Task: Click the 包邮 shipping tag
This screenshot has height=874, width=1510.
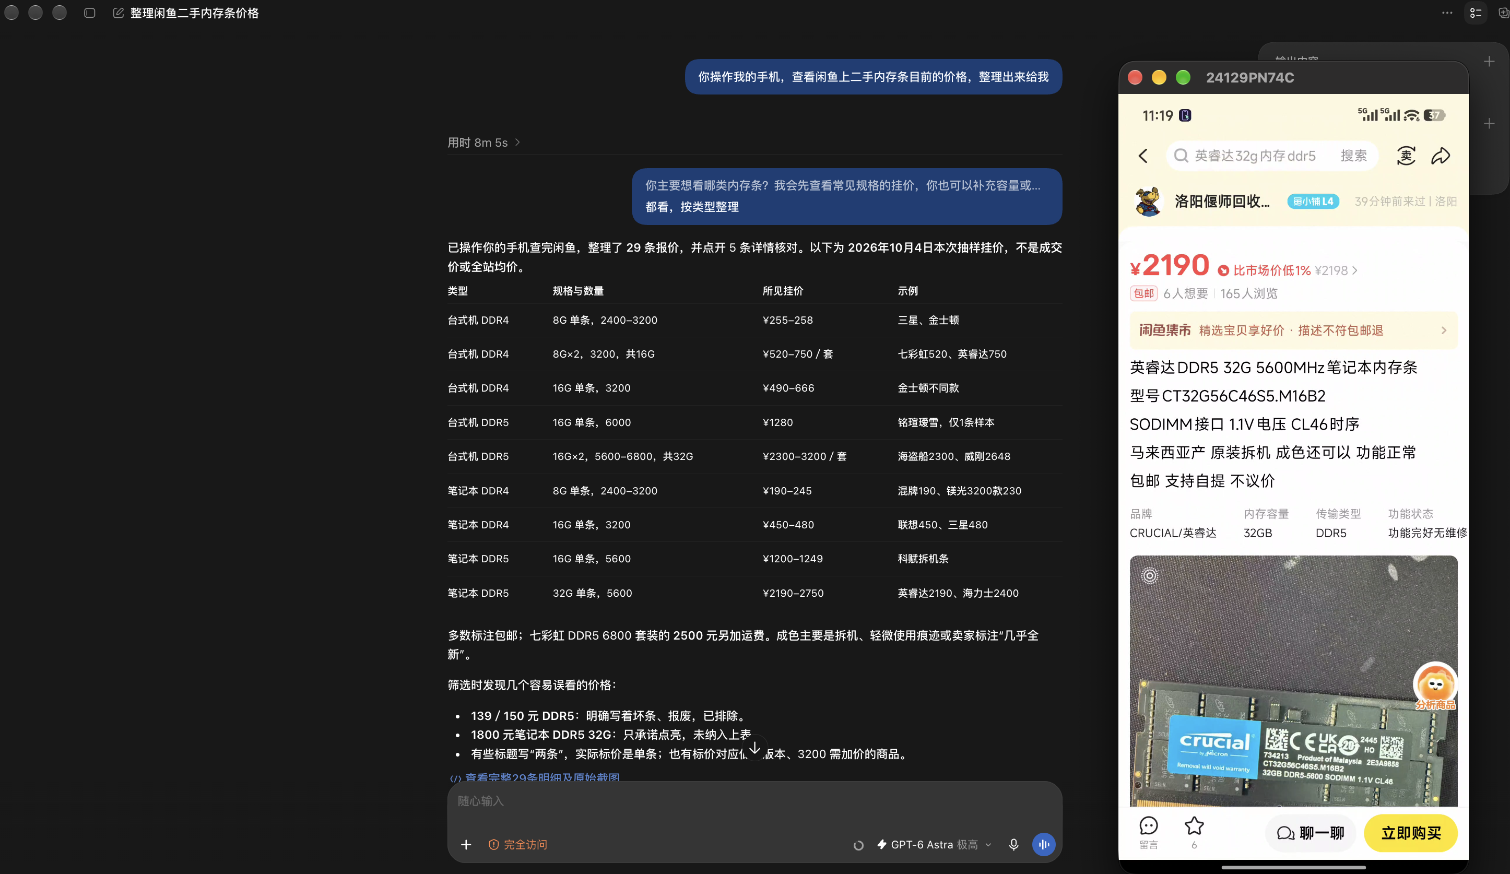Action: point(1143,293)
